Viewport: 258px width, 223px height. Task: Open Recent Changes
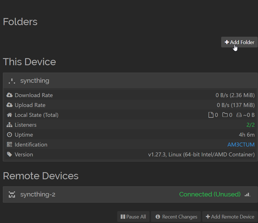pyautogui.click(x=176, y=217)
